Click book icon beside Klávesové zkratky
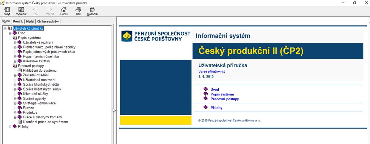Screen dimensions: 370x144 pyautogui.click(x=20, y=61)
